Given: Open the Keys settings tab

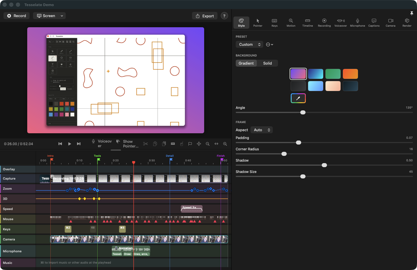Looking at the screenshot, I should (275, 23).
